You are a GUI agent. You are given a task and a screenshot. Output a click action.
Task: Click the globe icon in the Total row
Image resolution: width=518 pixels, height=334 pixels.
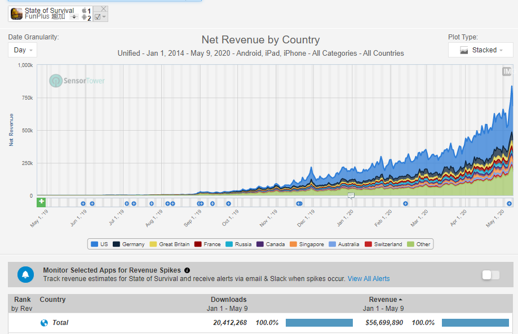click(x=44, y=323)
